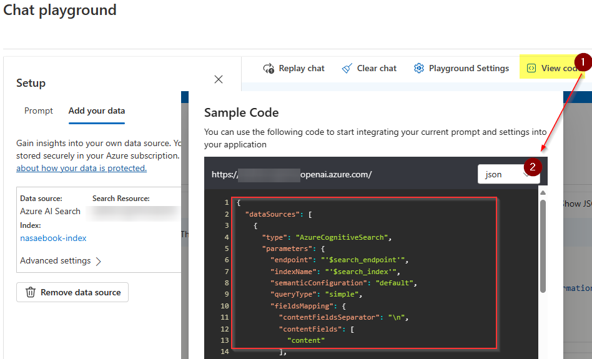Image resolution: width=592 pixels, height=359 pixels.
Task: Click the Playground Settings label
Action: coord(468,69)
